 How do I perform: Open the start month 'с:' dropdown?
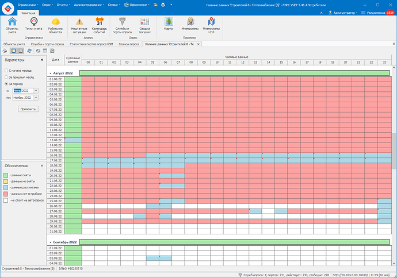point(36,91)
